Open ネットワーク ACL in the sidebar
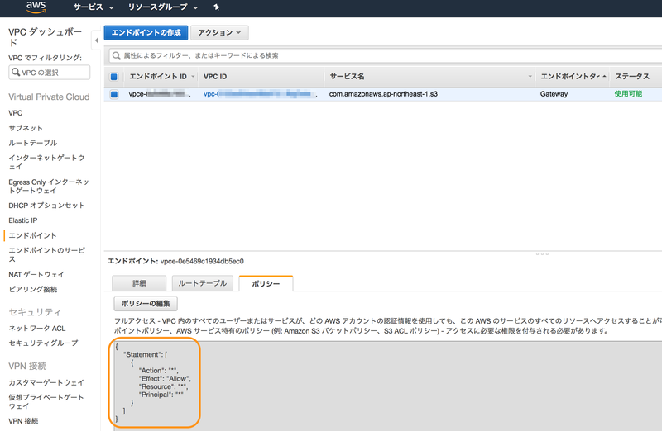 pos(36,328)
